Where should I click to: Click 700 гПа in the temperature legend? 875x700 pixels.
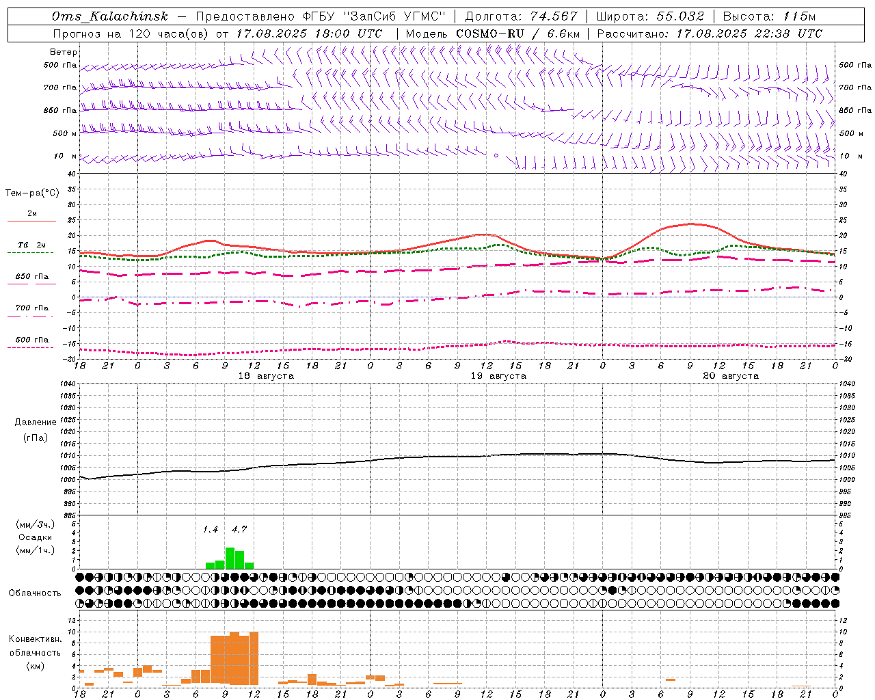[32, 308]
